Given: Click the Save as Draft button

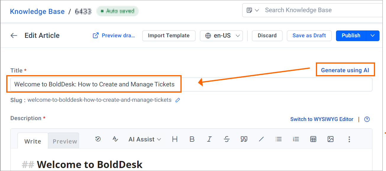Looking at the screenshot, I should coord(309,36).
